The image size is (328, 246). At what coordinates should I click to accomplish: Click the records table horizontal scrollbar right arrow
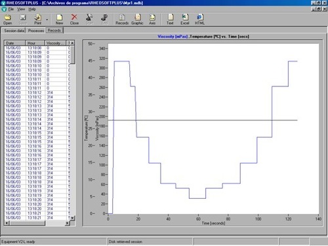coord(68,223)
